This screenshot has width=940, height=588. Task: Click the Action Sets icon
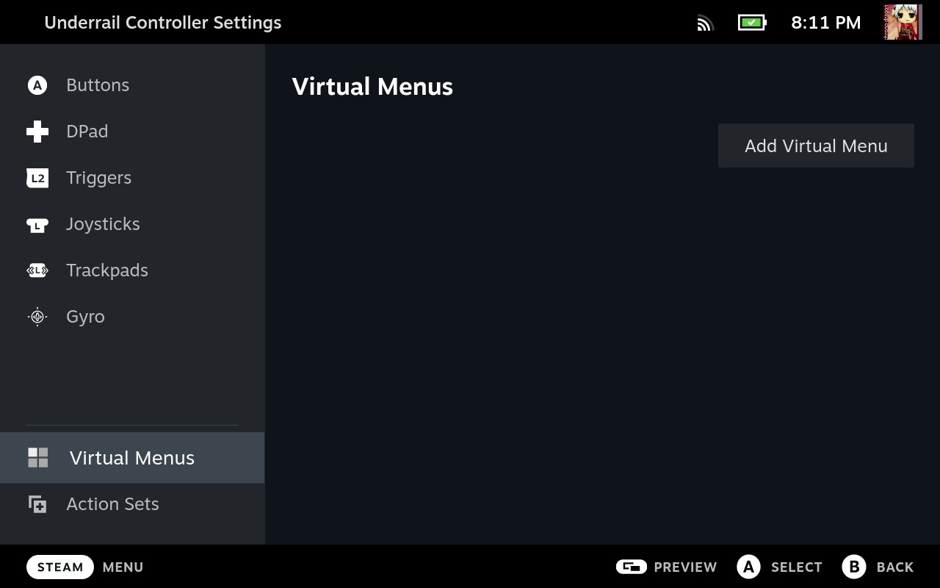[x=37, y=504]
